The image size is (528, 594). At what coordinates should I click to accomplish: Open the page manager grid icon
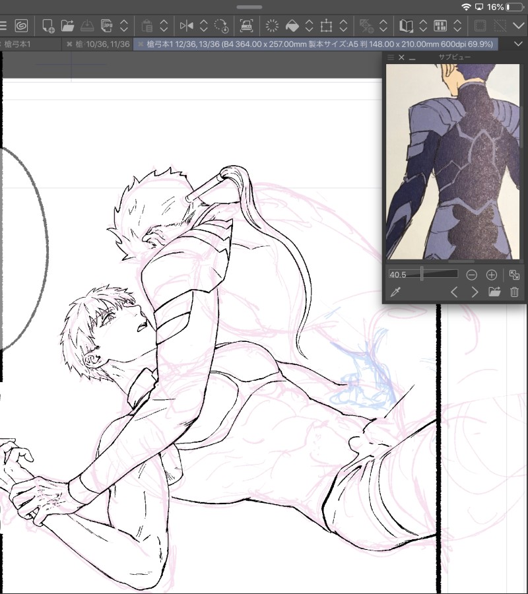pyautogui.click(x=440, y=26)
